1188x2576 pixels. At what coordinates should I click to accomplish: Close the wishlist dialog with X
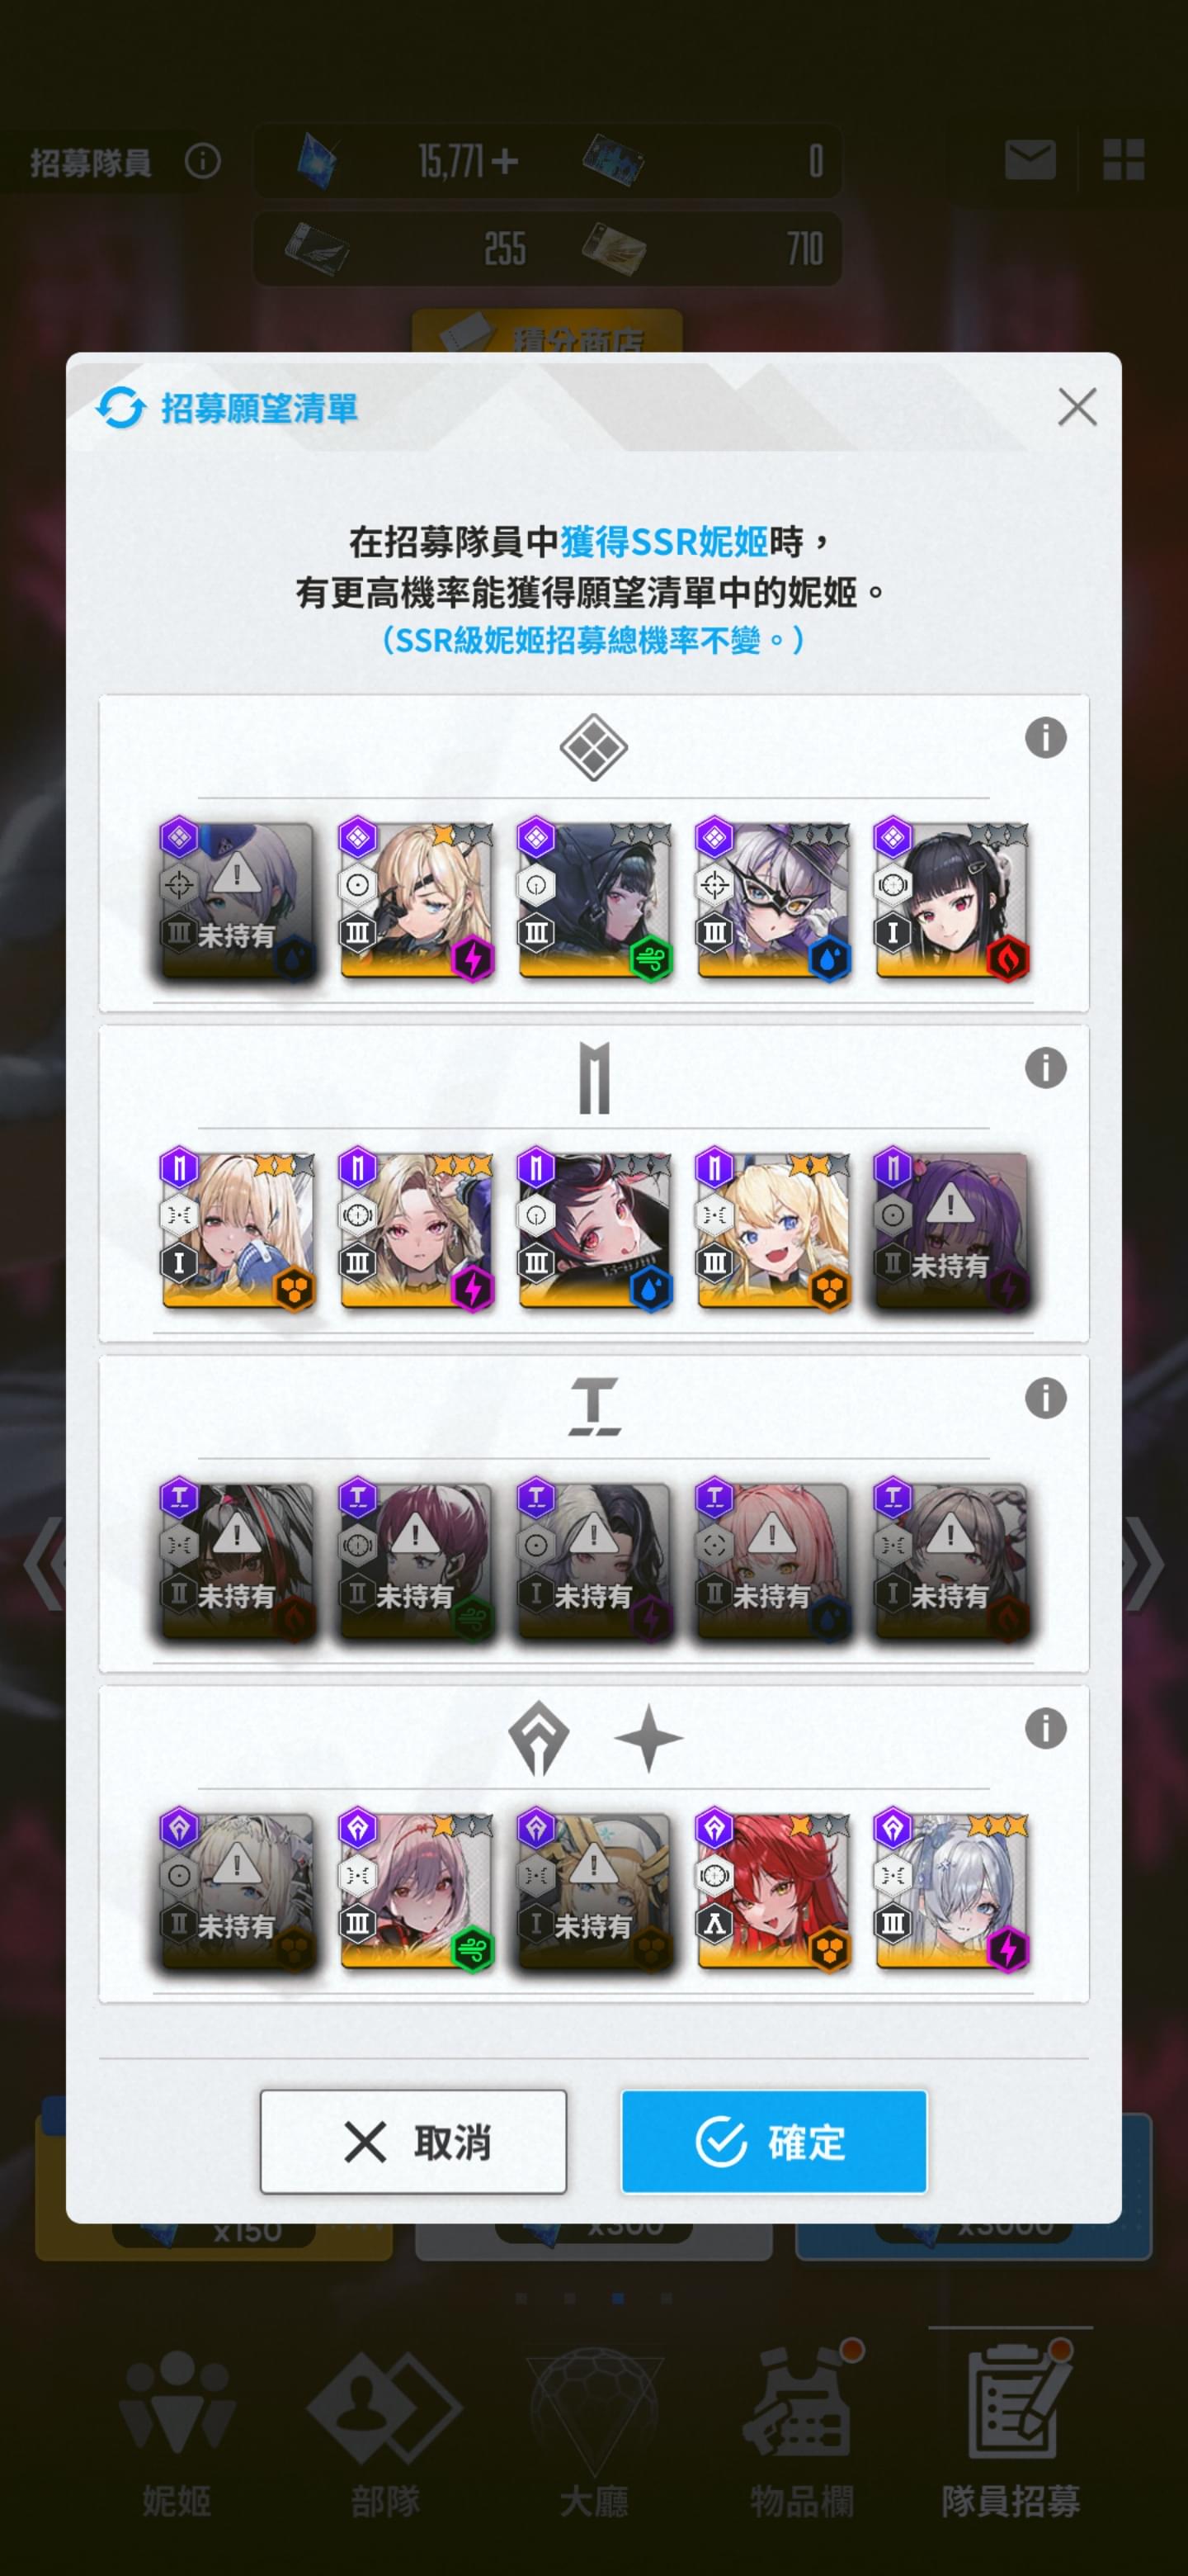click(1077, 407)
